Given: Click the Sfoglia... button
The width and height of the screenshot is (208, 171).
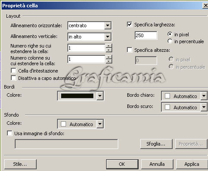Looking at the screenshot, I should tap(156, 144).
